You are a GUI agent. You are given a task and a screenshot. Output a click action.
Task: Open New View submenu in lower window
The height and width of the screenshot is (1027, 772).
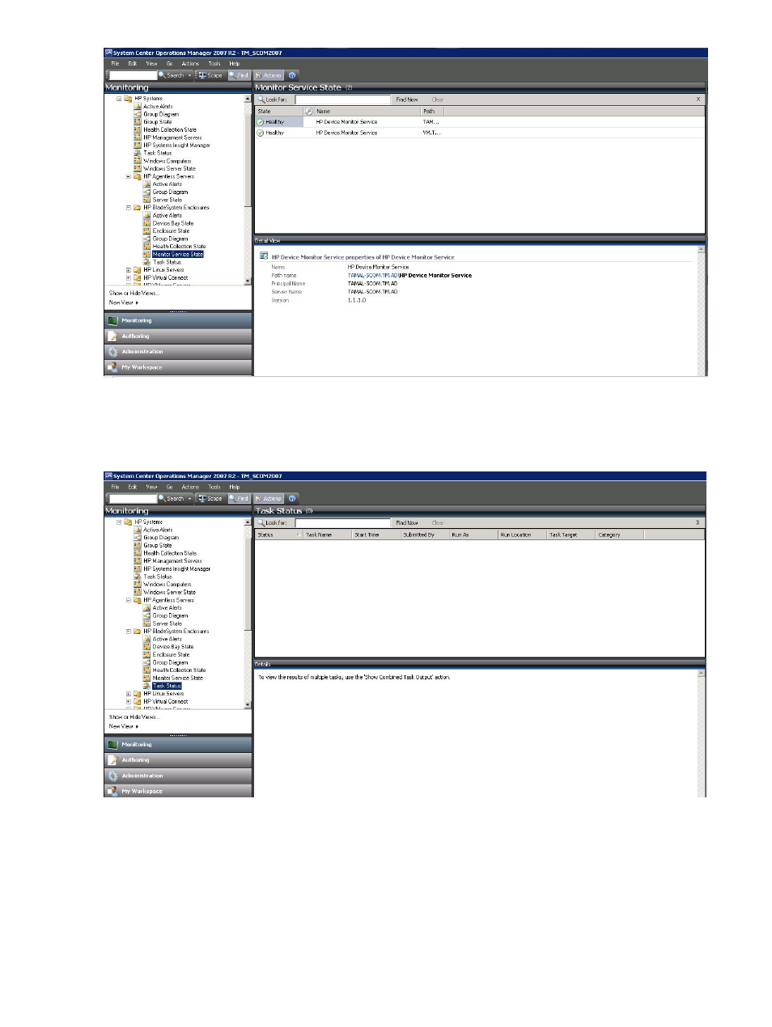pyautogui.click(x=124, y=726)
